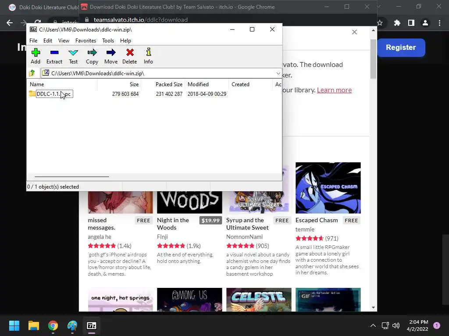This screenshot has width=449, height=336.
Task: Open the volume speaker tray icon
Action: click(396, 325)
